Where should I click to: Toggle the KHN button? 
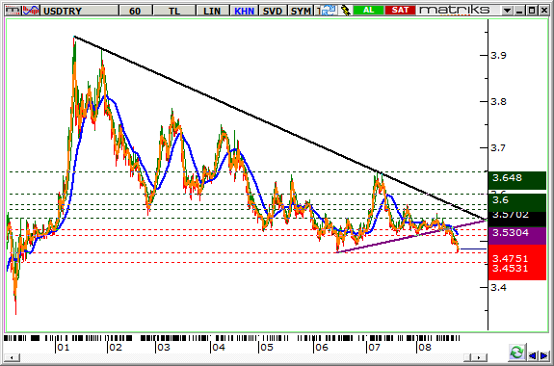(244, 11)
